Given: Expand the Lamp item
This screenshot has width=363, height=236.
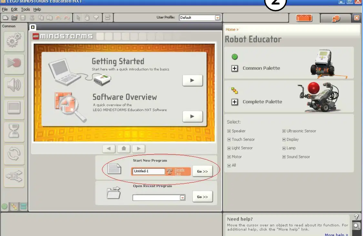Looking at the screenshot, I should [x=284, y=148].
